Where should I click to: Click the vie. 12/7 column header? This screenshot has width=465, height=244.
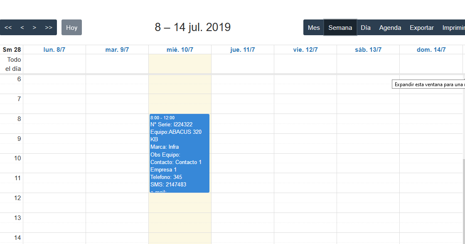305,50
